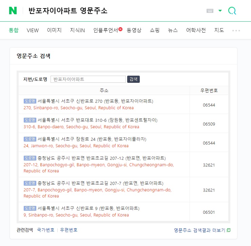Click the 도로명 badge on the 잠원로 24 row
This screenshot has width=251, height=246.
[x=30, y=139]
